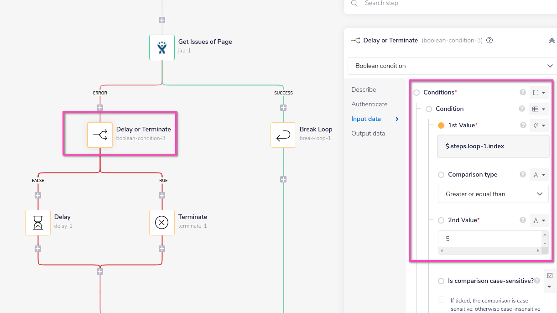Viewport: 557px width, 313px height.
Task: Add step on the SUCCESS branch
Action: click(283, 108)
